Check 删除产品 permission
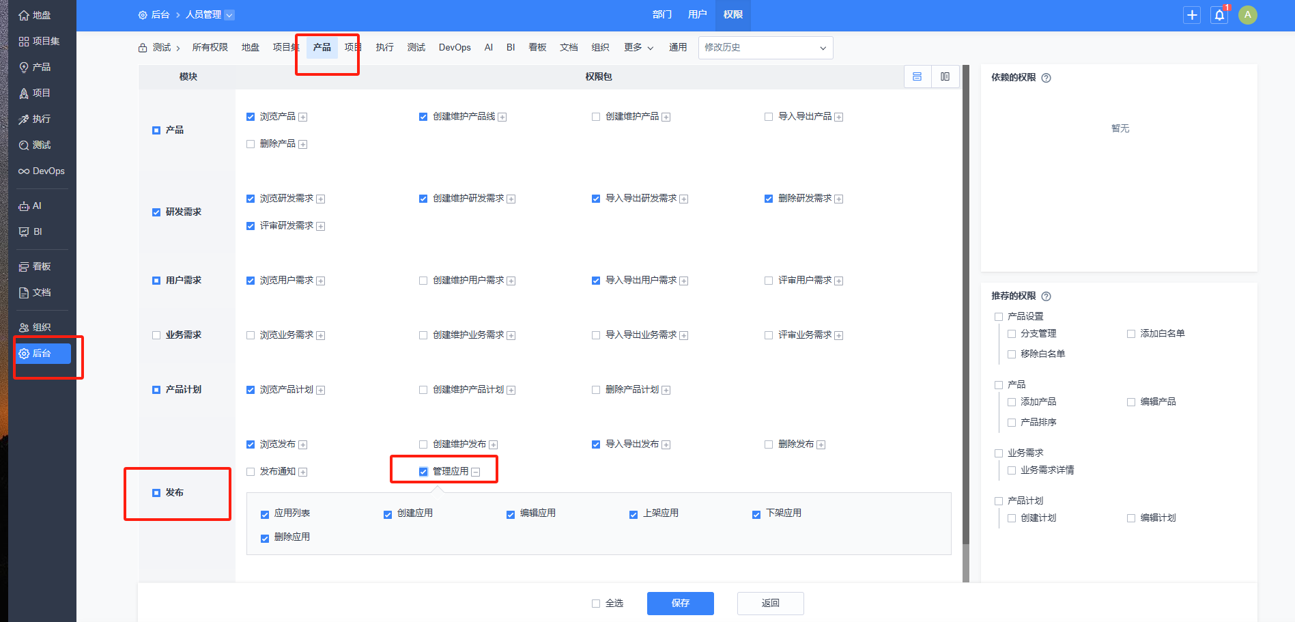The height and width of the screenshot is (622, 1295). 251,144
